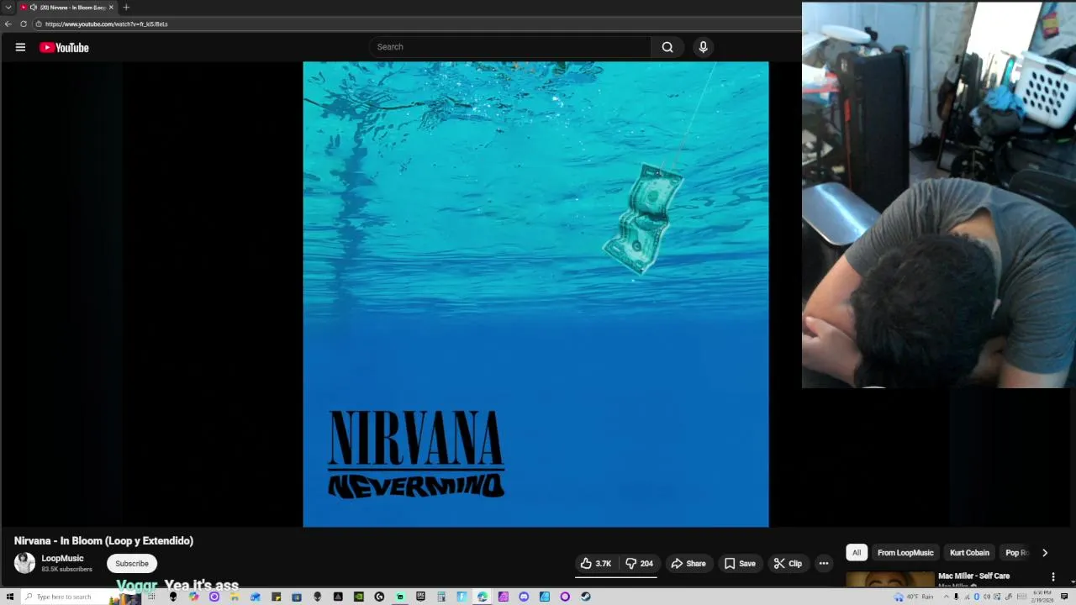Open the more actions ellipsis menu
Screen dimensions: 1076x605
824,563
